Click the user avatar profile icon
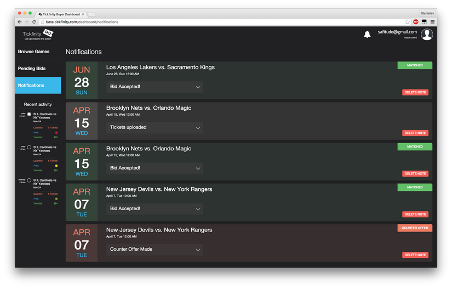The height and width of the screenshot is (288, 452). tap(427, 35)
